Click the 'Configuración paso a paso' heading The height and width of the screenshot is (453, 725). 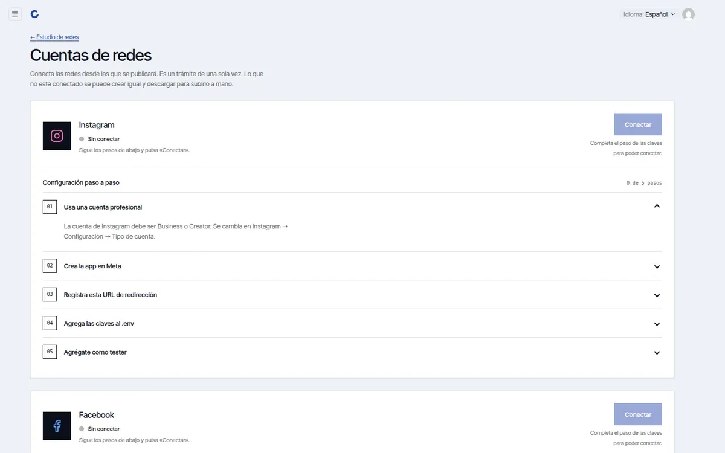[81, 182]
